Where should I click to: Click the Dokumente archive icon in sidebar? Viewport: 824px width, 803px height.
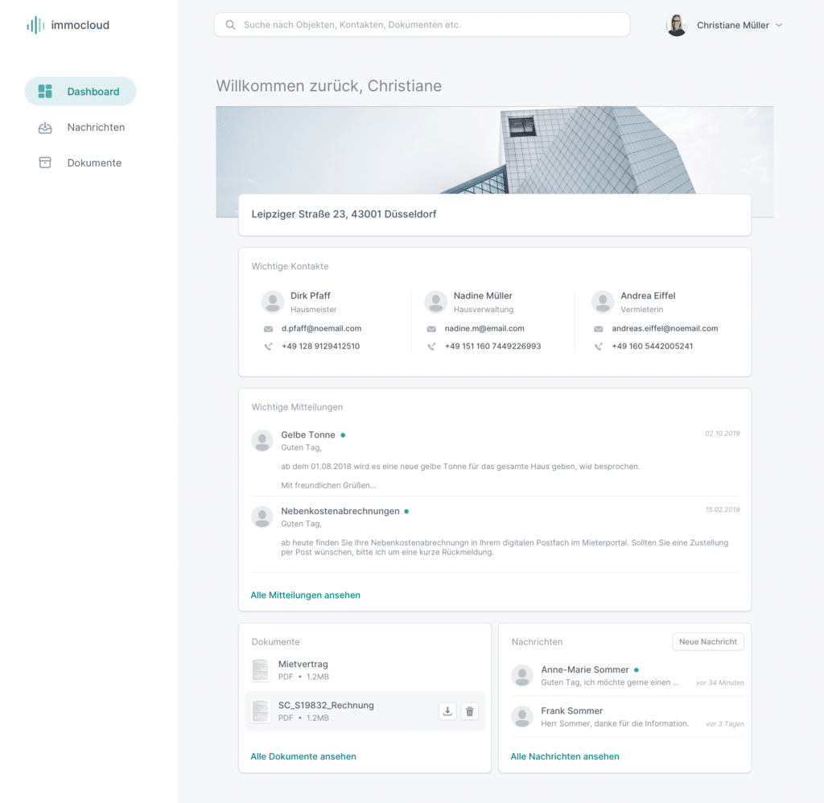(x=45, y=163)
